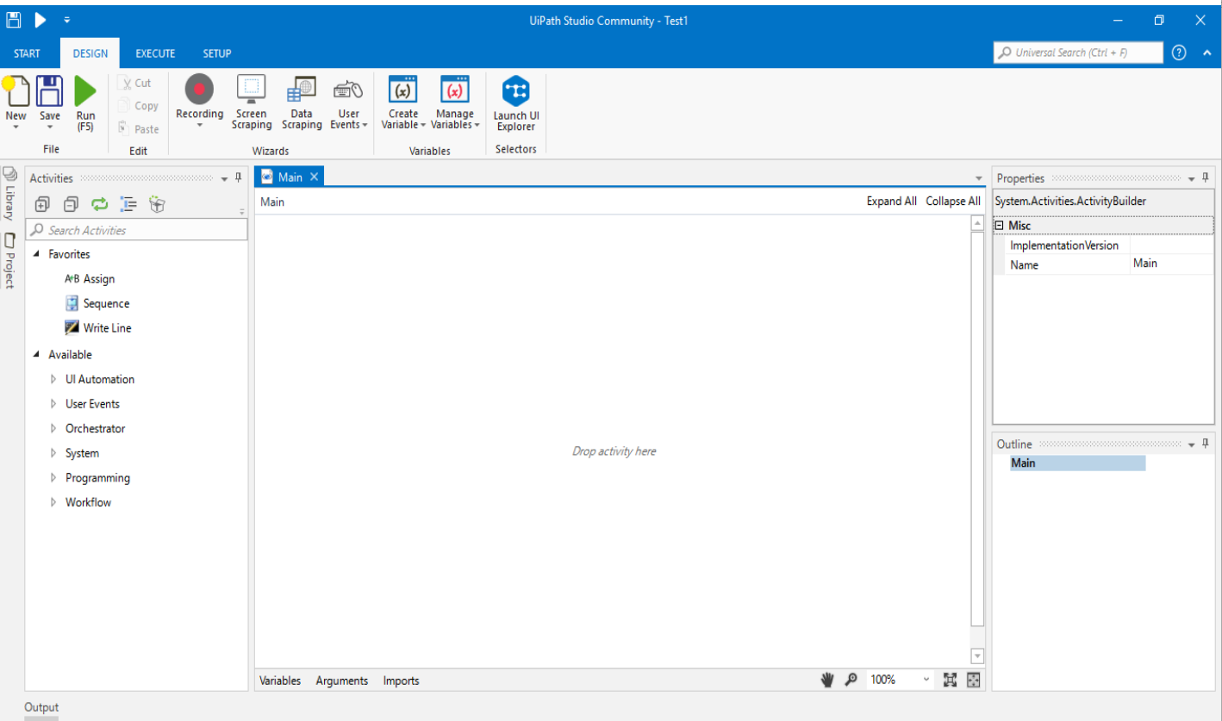
Task: Click the Paste button in Edit group
Action: click(138, 129)
